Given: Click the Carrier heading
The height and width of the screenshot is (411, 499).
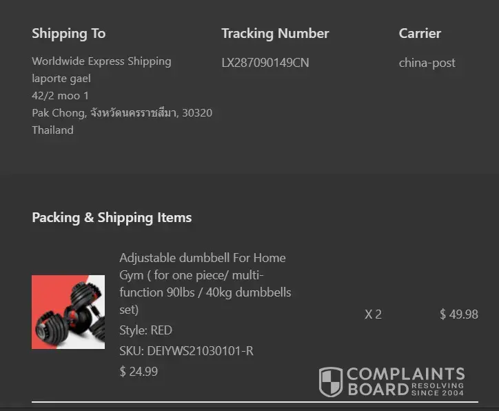Looking at the screenshot, I should (420, 33).
